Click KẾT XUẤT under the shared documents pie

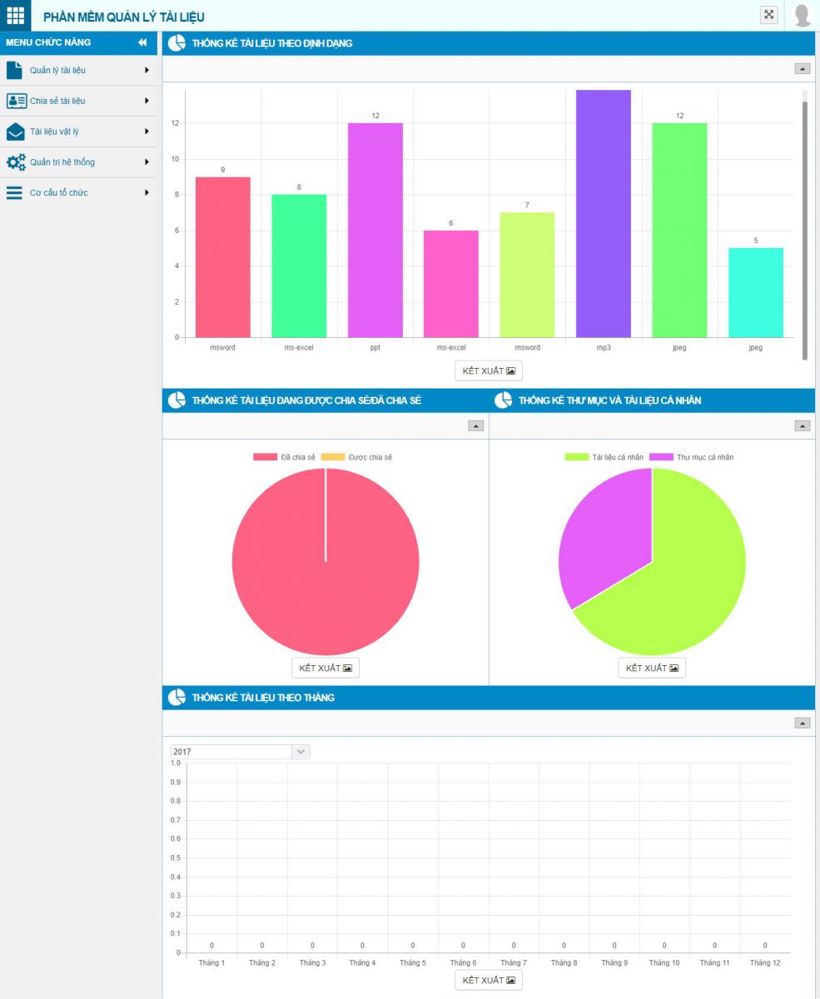(x=326, y=668)
